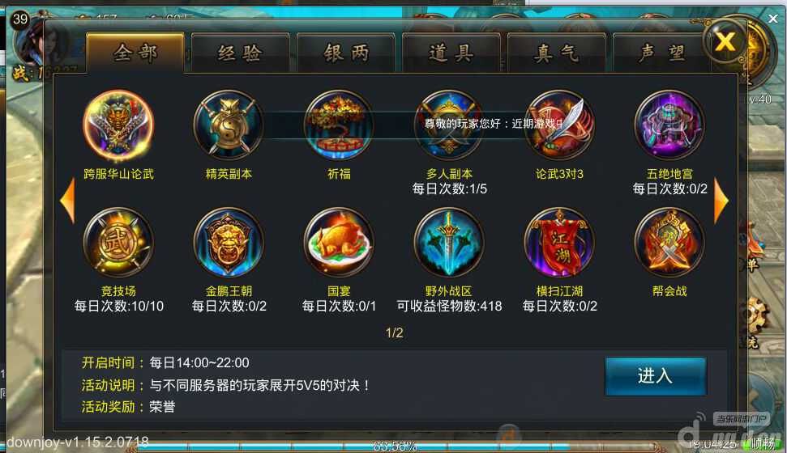This screenshot has height=453, width=787.
Task: Open the 五绝地宫 palace icon
Action: (669, 125)
